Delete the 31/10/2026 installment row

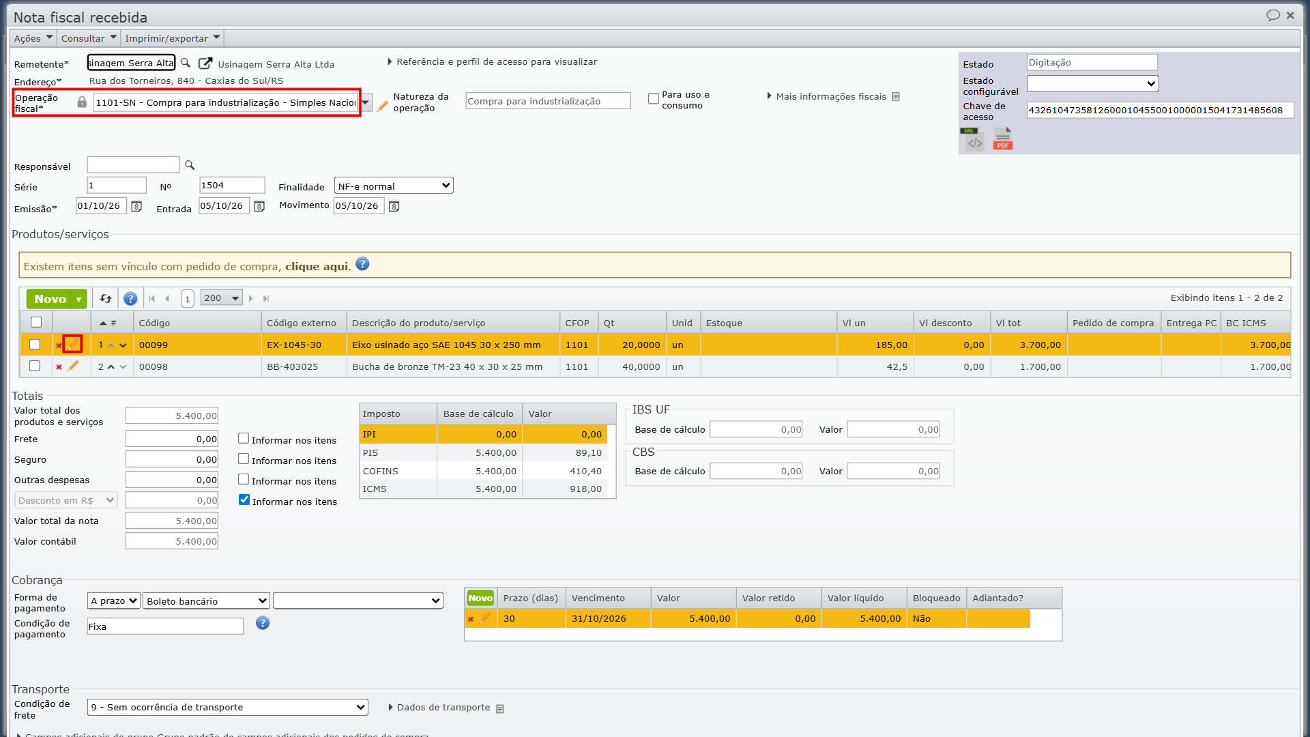pos(470,620)
